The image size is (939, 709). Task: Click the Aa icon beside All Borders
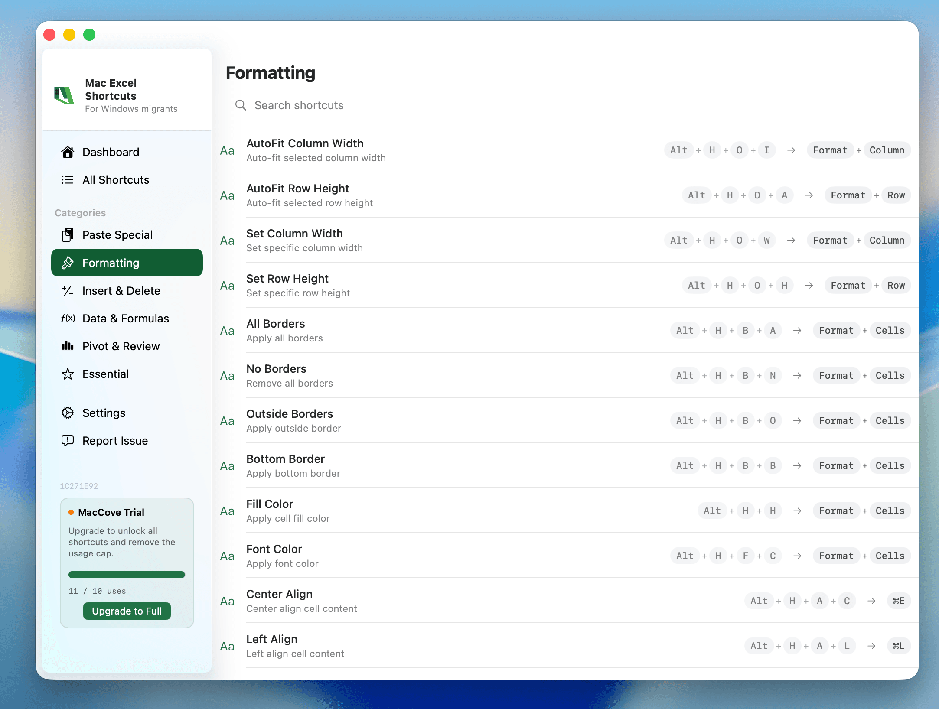tap(227, 331)
